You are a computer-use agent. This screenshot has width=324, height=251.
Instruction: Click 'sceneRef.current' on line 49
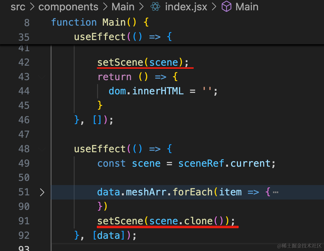(x=224, y=164)
